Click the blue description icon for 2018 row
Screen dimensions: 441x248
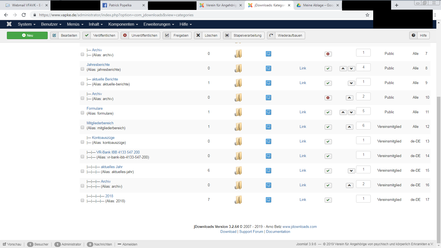click(268, 200)
